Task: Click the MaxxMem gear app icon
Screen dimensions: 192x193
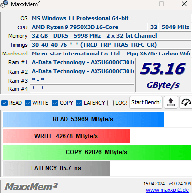Action: coord(4,4)
